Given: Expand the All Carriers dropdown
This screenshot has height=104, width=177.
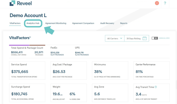Looking at the screenshot, I should 115,38.
